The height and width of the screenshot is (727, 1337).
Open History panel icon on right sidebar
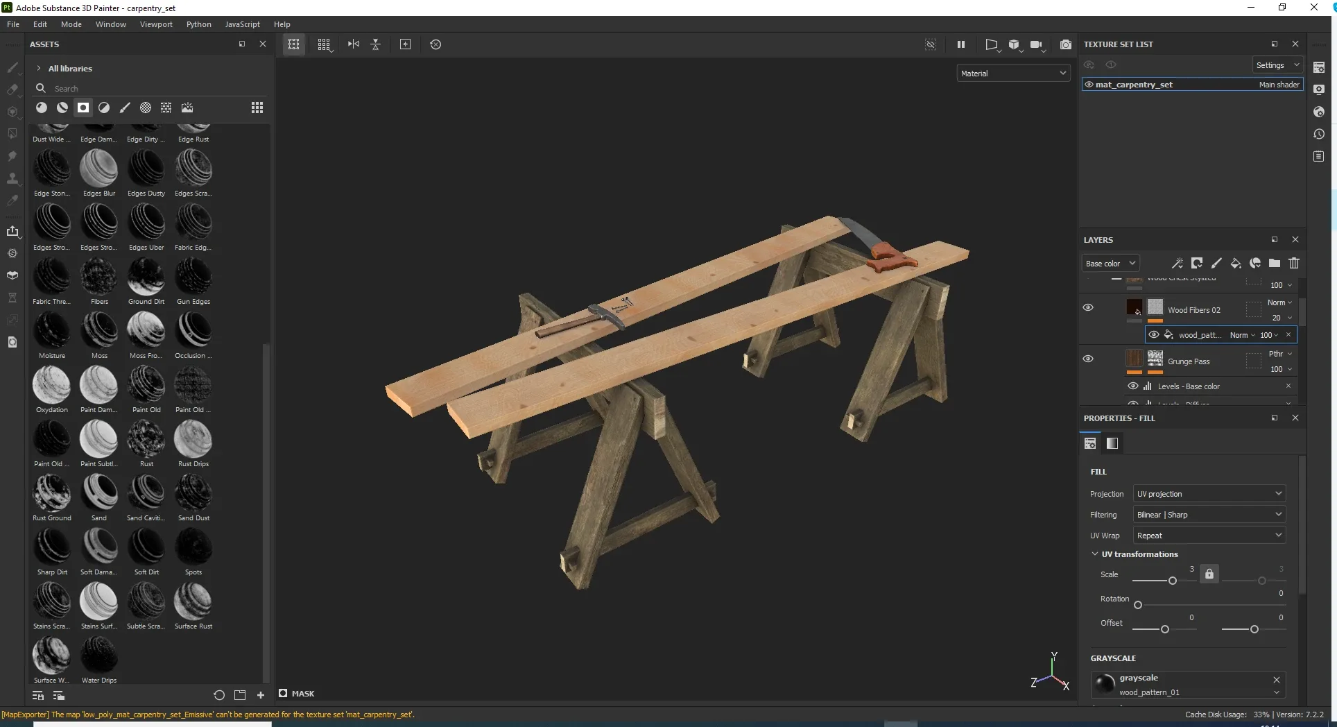pos(1319,134)
